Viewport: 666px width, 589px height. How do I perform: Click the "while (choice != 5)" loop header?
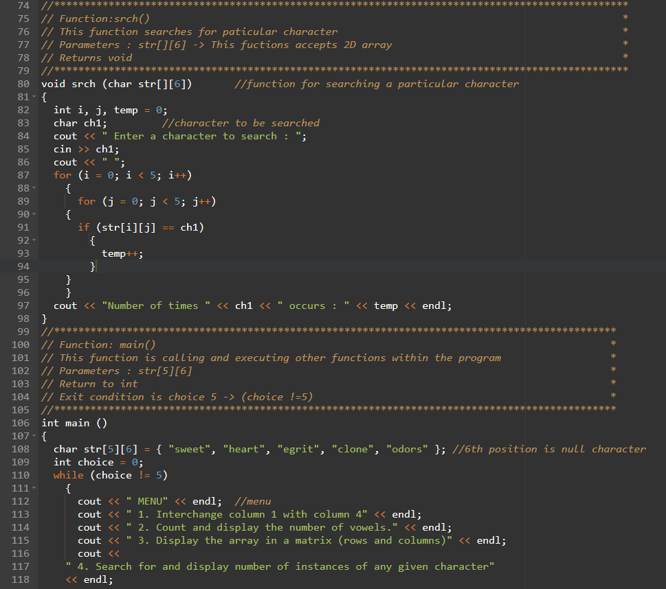pyautogui.click(x=111, y=475)
